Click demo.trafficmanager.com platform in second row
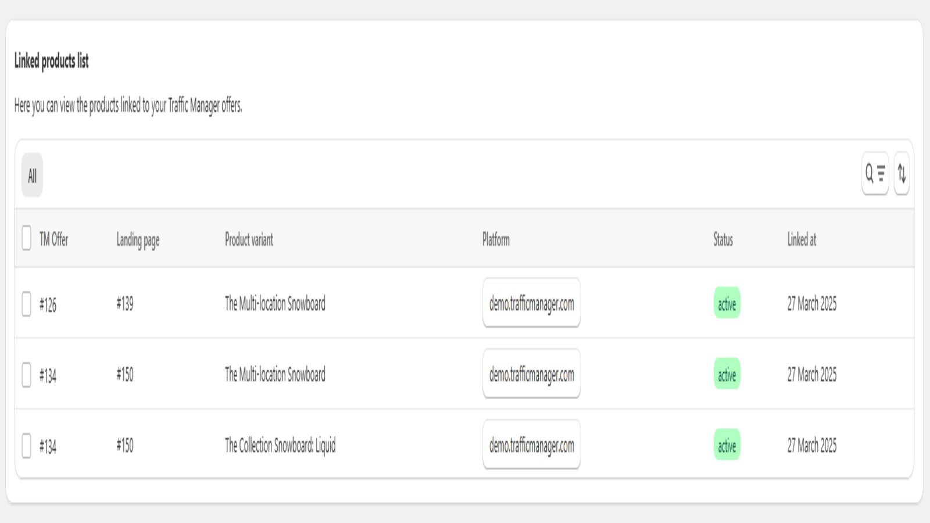Screen dimensions: 930x523 [x=531, y=374]
